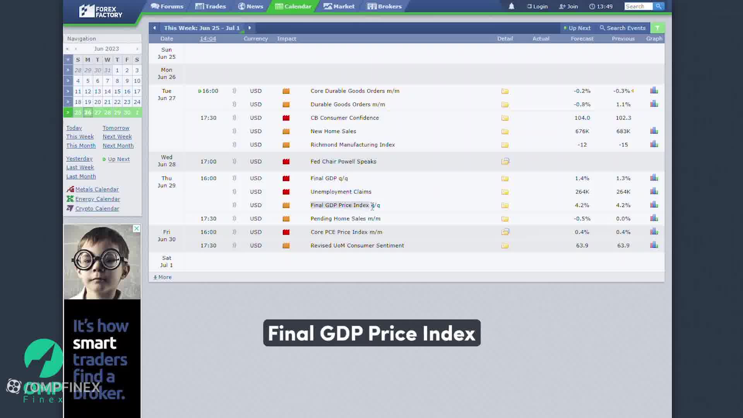This screenshot has height=418, width=743.
Task: Open graph icon for Unemployment Claims
Action: pos(654,191)
